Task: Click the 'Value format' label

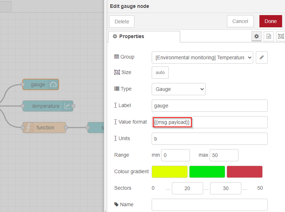Action: (x=133, y=122)
